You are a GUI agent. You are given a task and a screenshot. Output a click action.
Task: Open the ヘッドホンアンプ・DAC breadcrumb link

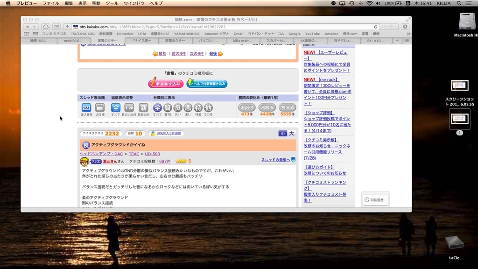click(101, 154)
